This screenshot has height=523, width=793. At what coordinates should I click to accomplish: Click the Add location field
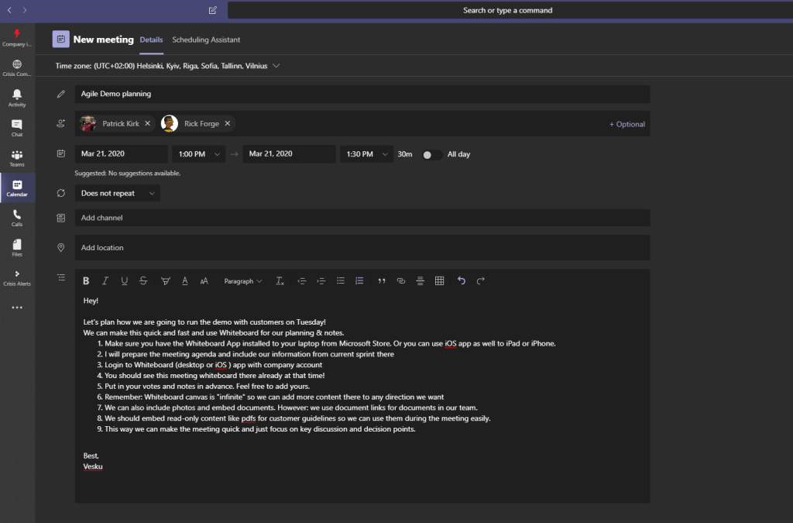click(362, 247)
